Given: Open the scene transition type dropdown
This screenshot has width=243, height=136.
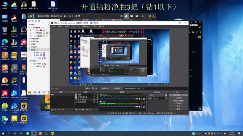Looking at the screenshot, I should [156, 95].
